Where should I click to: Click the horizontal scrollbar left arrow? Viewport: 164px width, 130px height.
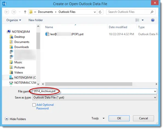(43, 84)
